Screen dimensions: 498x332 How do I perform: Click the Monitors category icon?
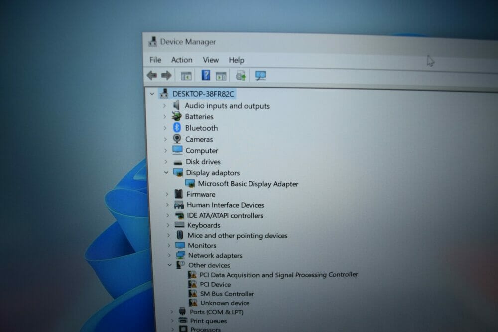pos(180,245)
